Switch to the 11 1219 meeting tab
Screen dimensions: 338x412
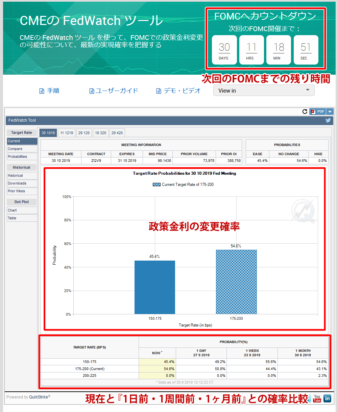pyautogui.click(x=66, y=132)
